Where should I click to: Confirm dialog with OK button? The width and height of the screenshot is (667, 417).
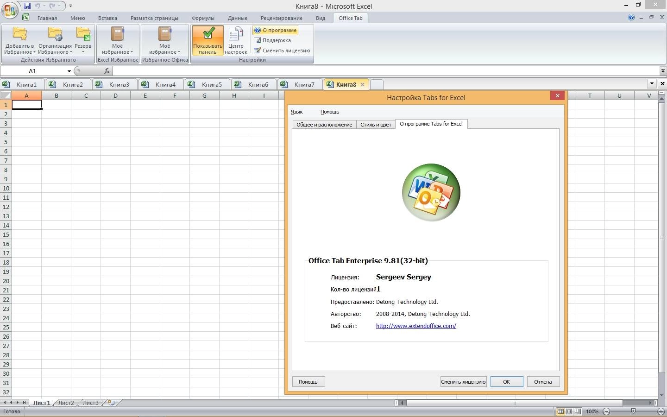pos(507,382)
